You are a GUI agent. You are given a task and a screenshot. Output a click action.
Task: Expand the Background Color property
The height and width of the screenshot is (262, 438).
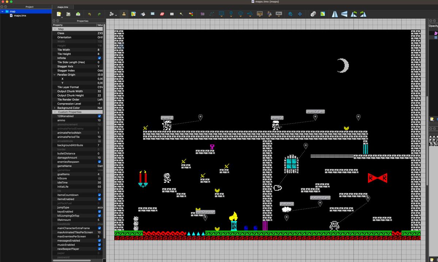coord(55,108)
